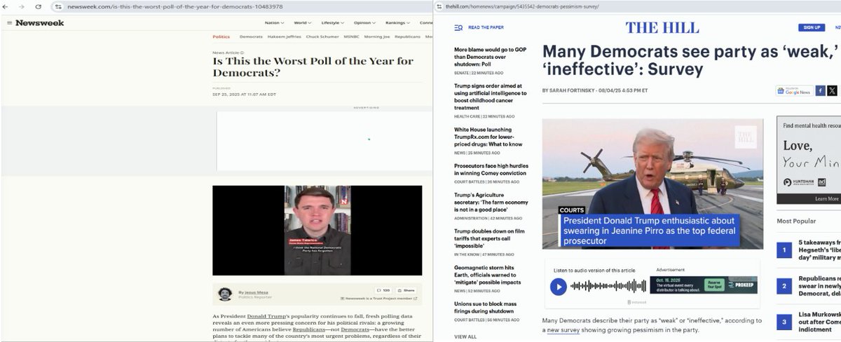841x342 pixels.
Task: Open Trump AI childhood cancer order story
Action: [490, 97]
